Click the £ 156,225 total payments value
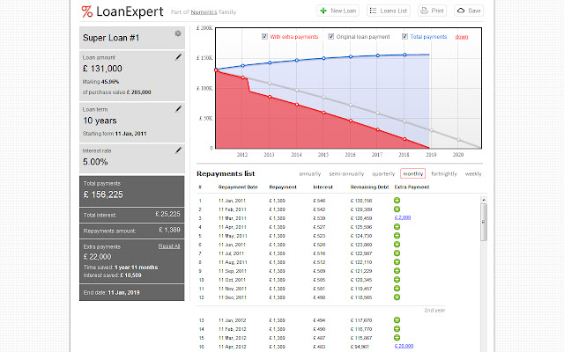The width and height of the screenshot is (564, 352). [103, 194]
